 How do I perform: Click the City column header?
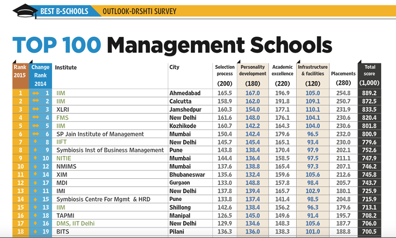click(x=174, y=67)
